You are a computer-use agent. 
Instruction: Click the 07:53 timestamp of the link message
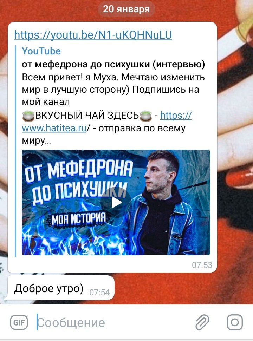(202, 265)
